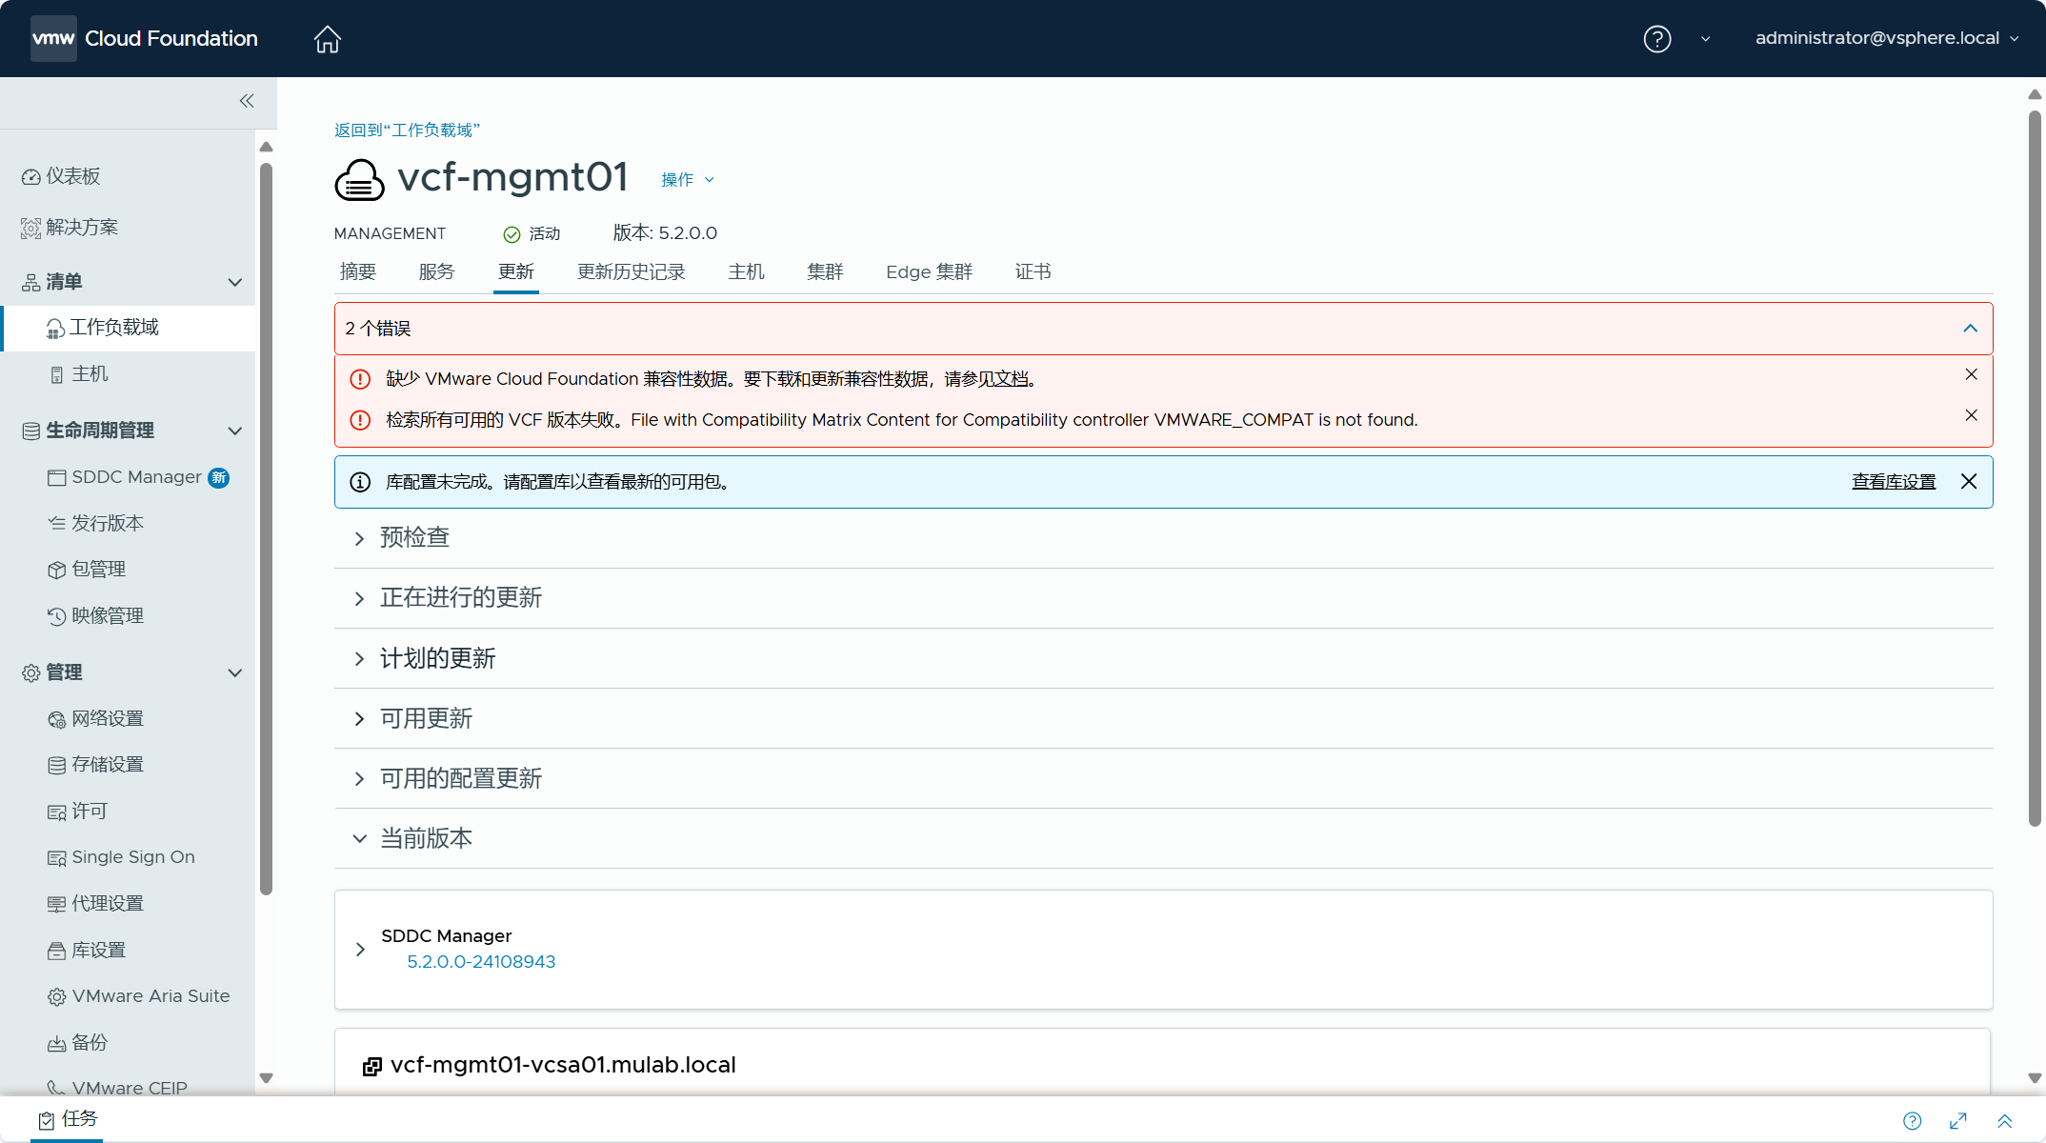Click vcf-mgmt01-vcsa01.mulab.local vCenter entry
2046x1143 pixels.
click(563, 1065)
